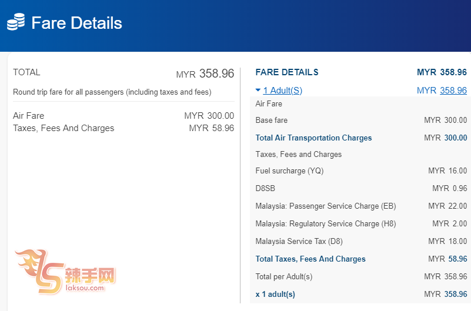Click the TOTAL label in summary
The width and height of the screenshot is (471, 311).
pos(26,72)
